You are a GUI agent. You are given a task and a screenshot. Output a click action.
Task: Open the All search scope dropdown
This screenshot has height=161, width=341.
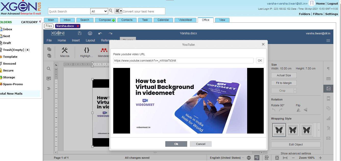(x=99, y=11)
